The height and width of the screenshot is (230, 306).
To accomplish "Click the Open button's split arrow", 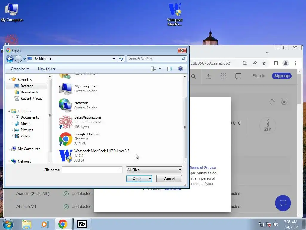I will click(150, 179).
